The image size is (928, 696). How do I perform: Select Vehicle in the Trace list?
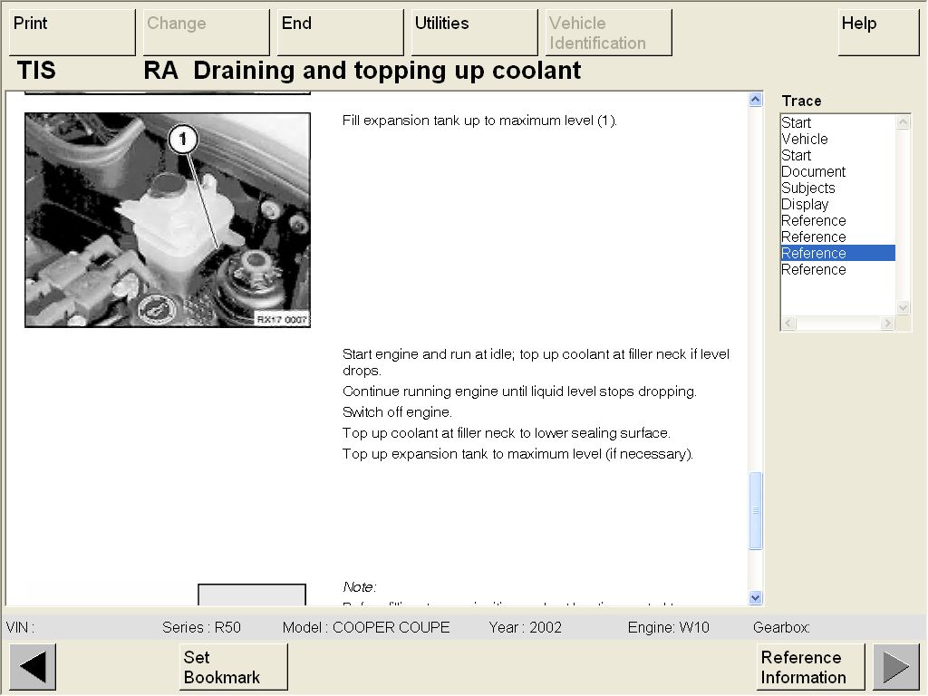coord(805,139)
